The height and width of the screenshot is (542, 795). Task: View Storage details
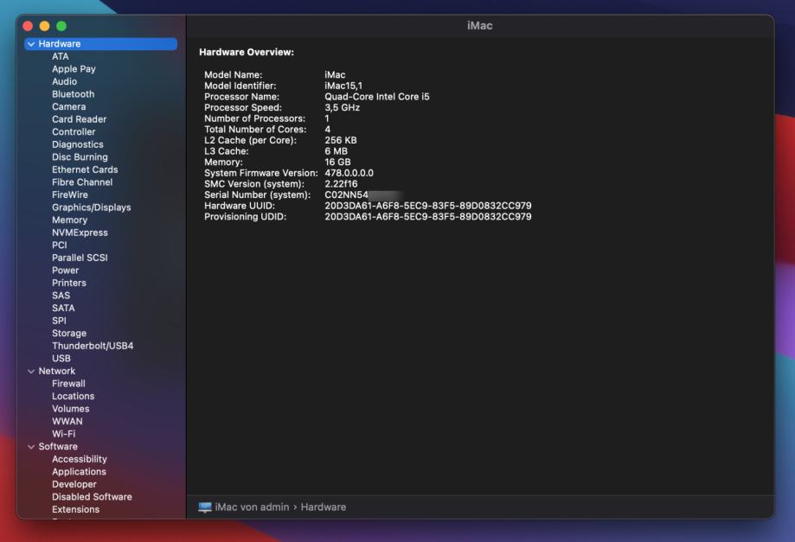coord(69,334)
